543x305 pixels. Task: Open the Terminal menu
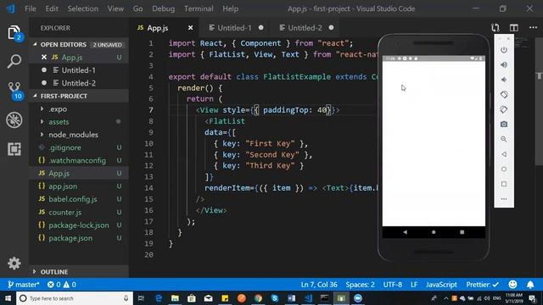click(x=199, y=8)
